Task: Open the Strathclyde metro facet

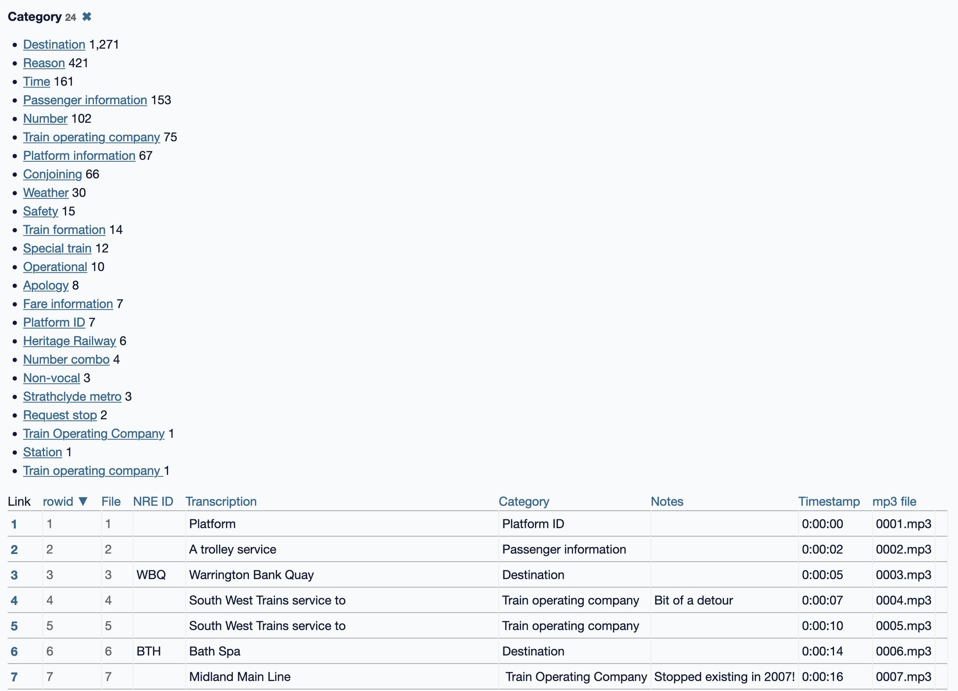Action: point(73,396)
